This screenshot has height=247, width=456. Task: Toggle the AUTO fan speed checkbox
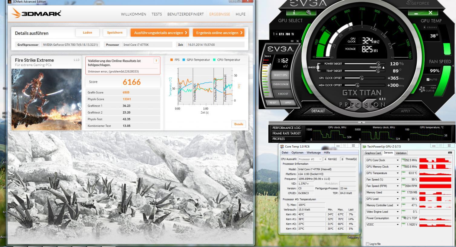(x=428, y=80)
